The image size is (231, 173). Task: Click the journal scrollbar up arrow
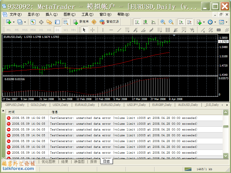pyautogui.click(x=226, y=113)
